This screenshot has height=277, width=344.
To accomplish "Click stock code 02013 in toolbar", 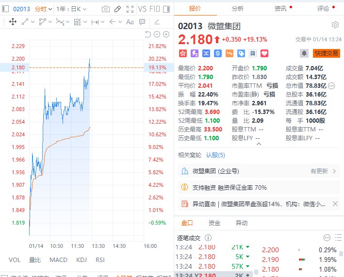I will tap(21, 9).
